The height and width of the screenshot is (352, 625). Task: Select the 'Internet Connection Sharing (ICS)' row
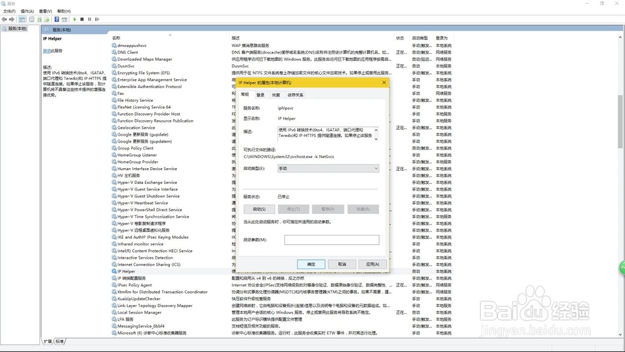282,264
